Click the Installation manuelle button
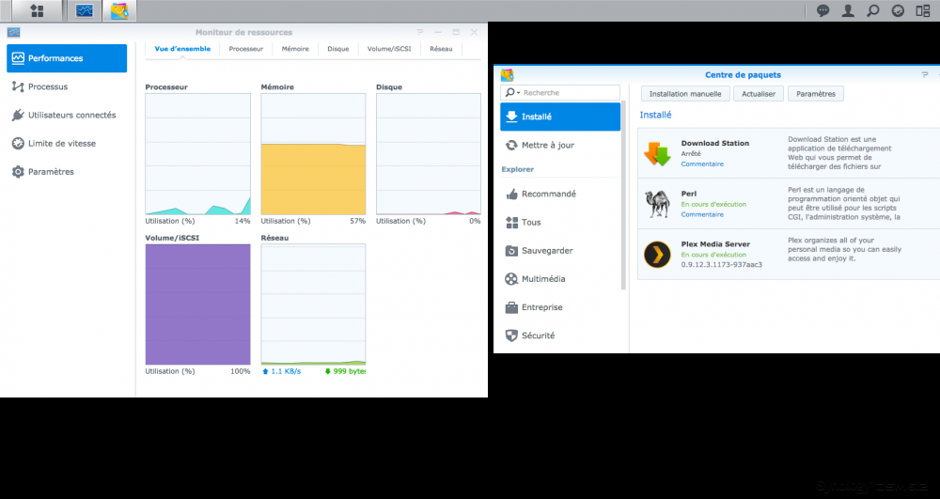Image resolution: width=940 pixels, height=499 pixels. click(685, 94)
